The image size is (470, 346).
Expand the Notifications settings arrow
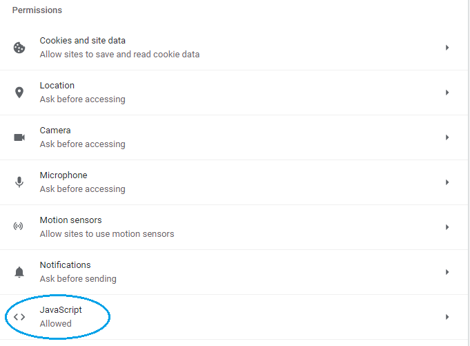tap(447, 272)
